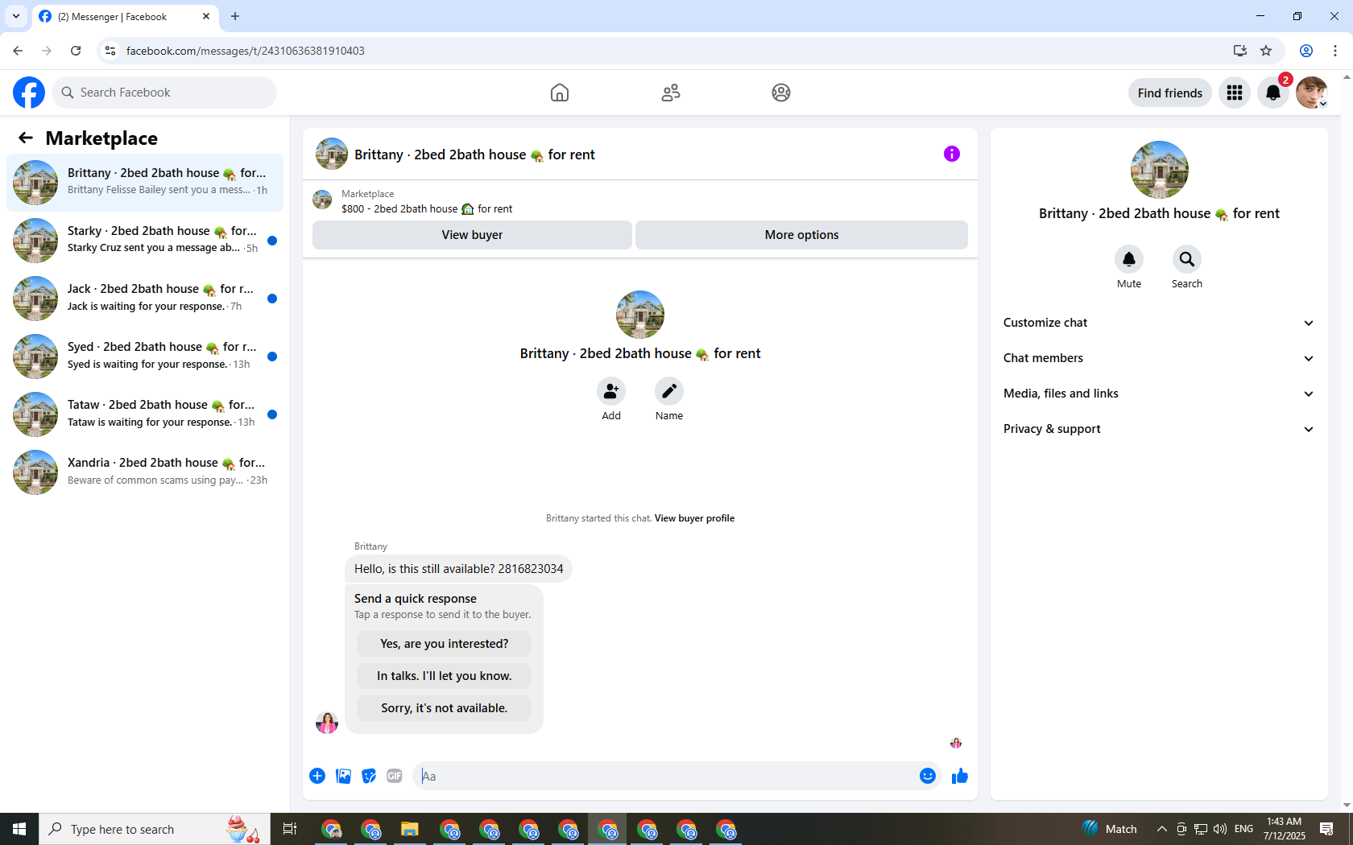Click the More options button
This screenshot has width=1353, height=845.
(x=801, y=235)
